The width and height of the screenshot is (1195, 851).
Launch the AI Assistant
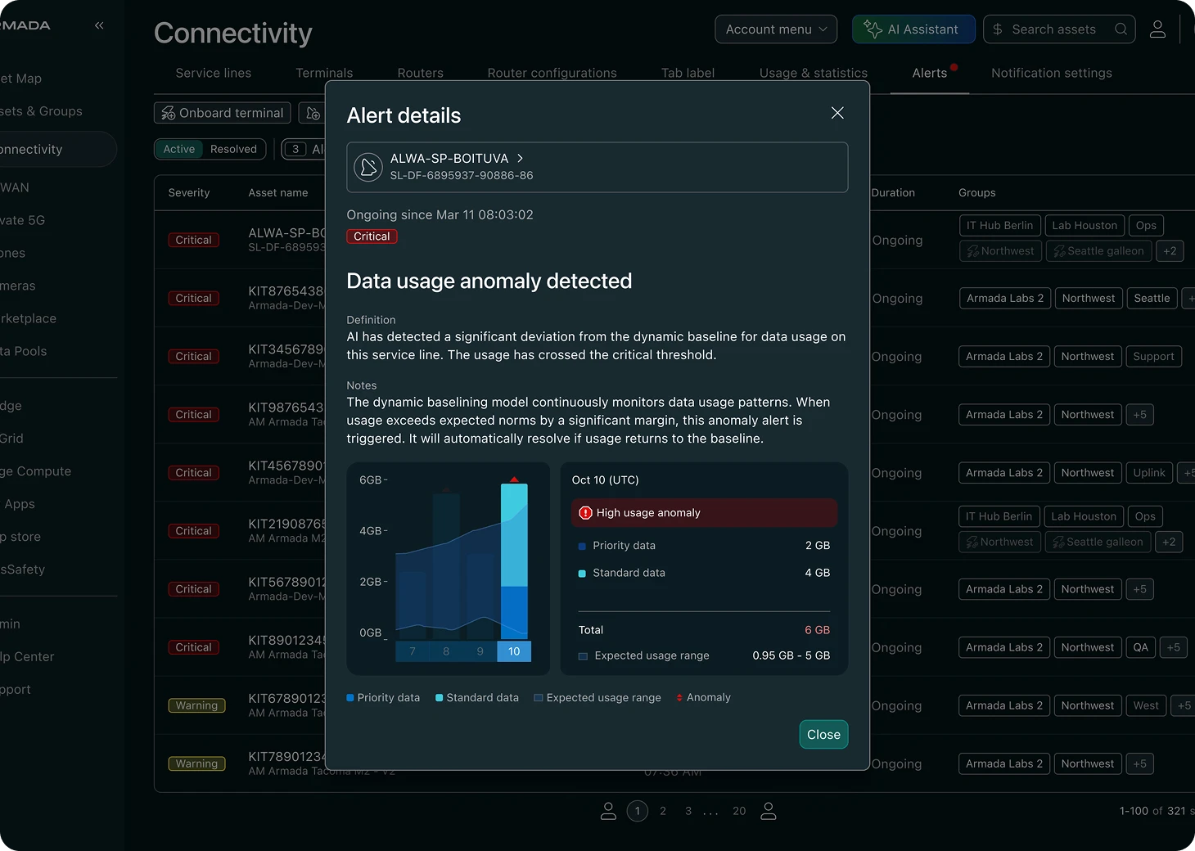(913, 29)
